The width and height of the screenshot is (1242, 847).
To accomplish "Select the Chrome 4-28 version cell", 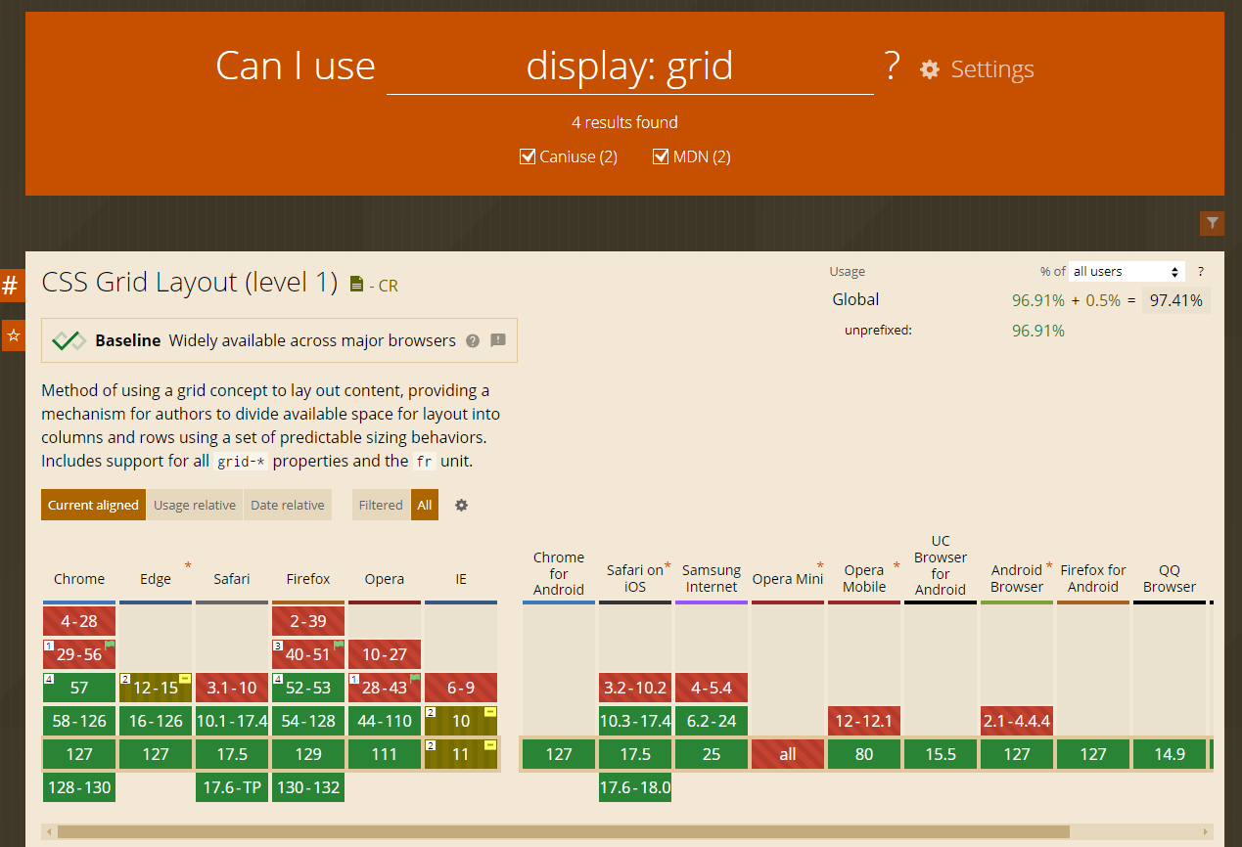I will pyautogui.click(x=79, y=621).
